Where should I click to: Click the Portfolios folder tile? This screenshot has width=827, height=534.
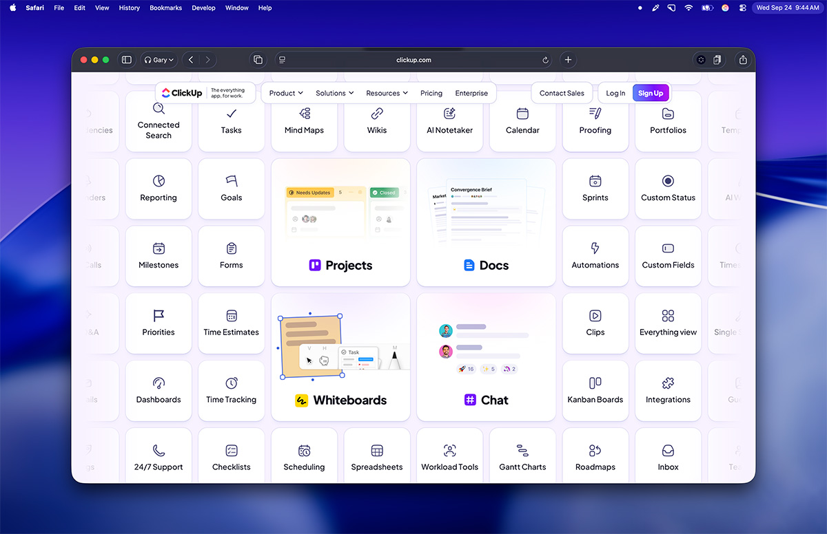pos(668,122)
